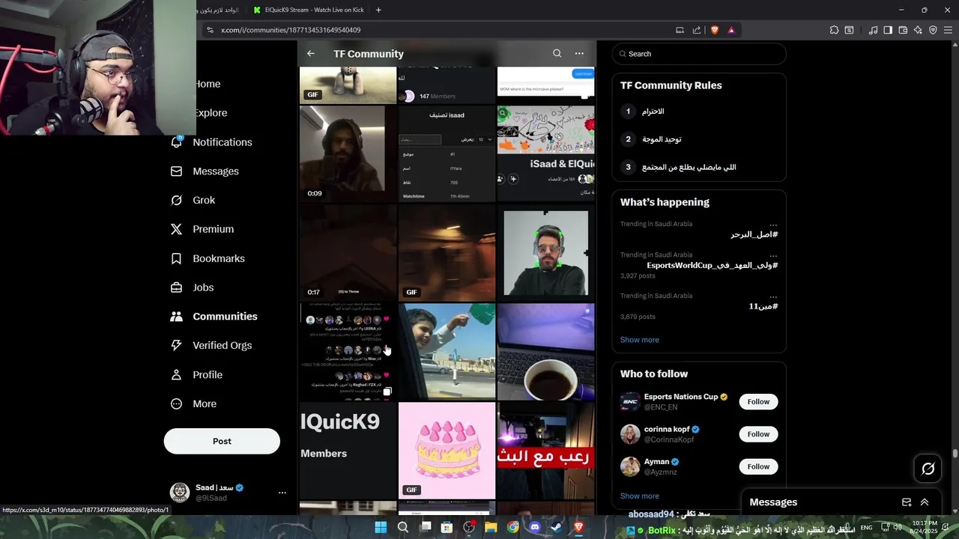This screenshot has width=959, height=539.
Task: Open a new browser tab
Action: 378,10
